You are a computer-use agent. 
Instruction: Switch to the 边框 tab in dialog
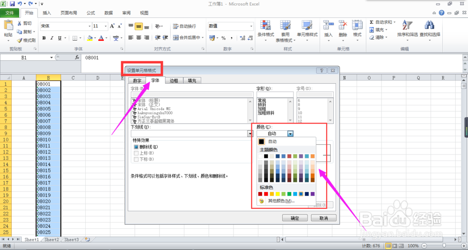pos(174,81)
